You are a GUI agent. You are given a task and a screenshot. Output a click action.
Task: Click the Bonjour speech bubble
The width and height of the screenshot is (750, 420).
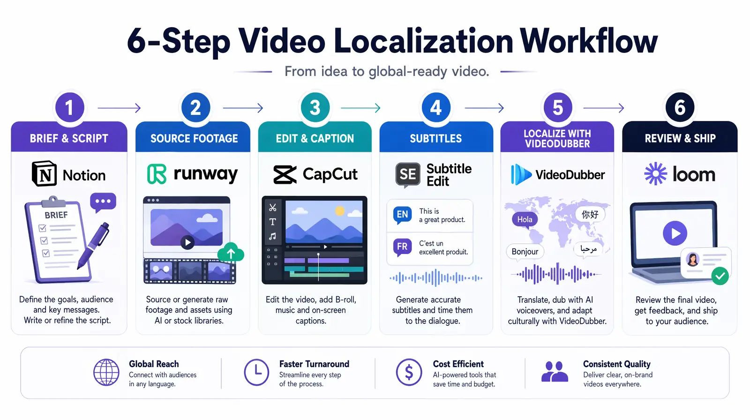[x=525, y=252]
